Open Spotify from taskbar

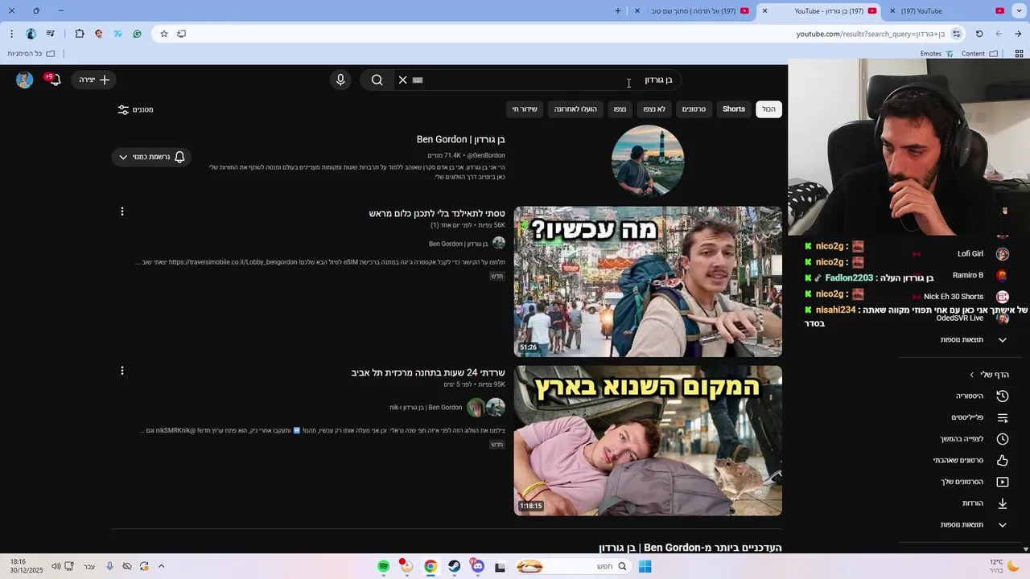384,566
